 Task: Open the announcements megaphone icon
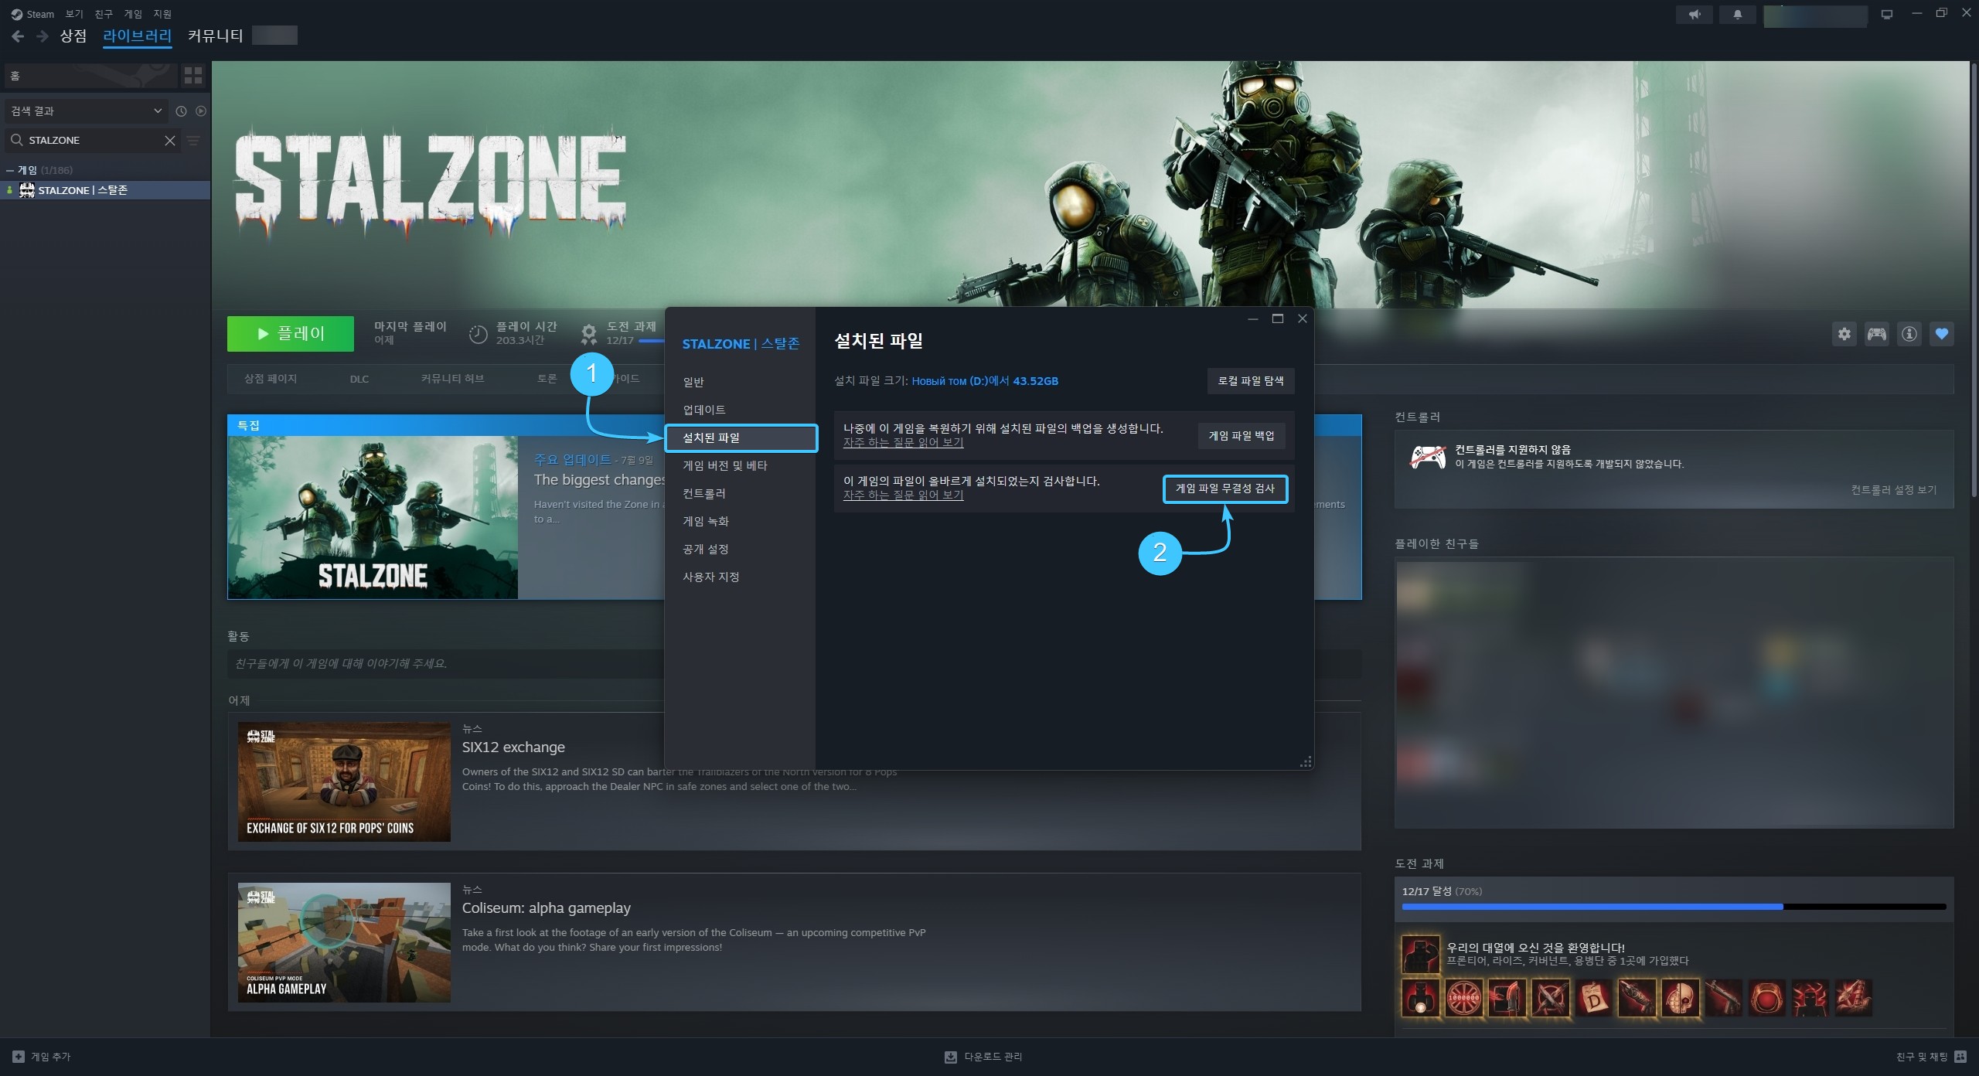click(1695, 15)
